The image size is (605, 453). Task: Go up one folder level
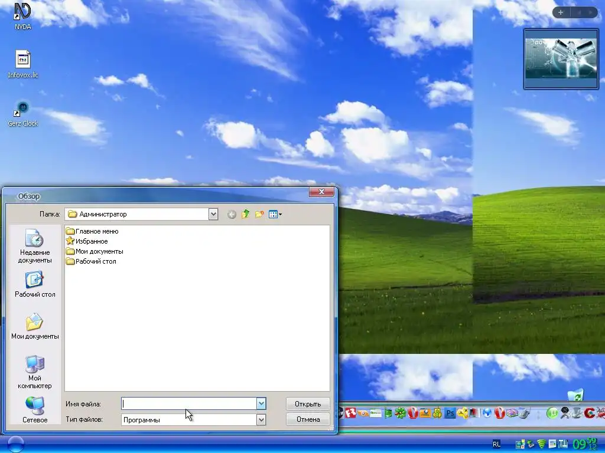245,214
